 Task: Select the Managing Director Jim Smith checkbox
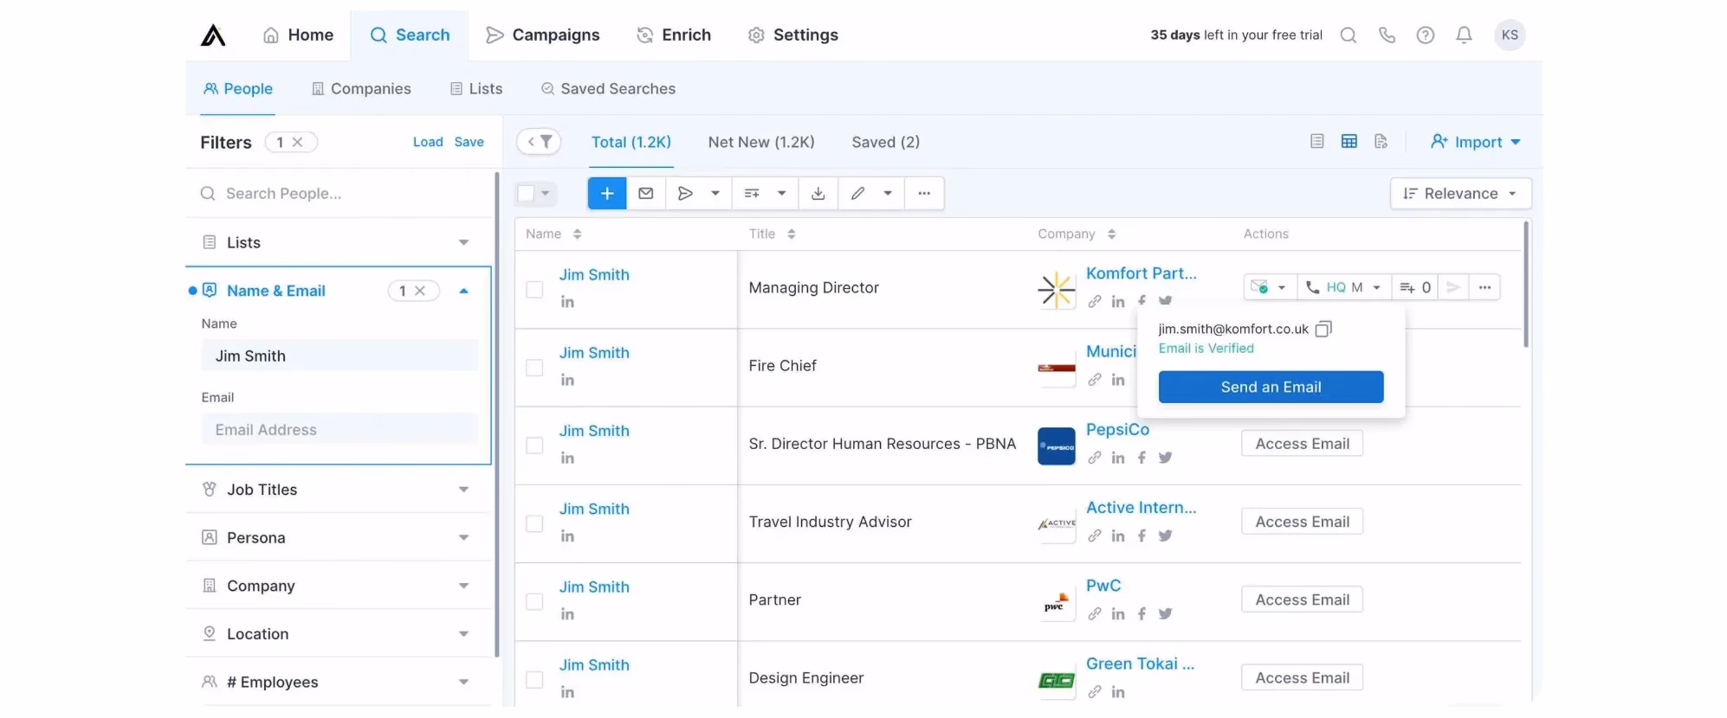tap(534, 290)
